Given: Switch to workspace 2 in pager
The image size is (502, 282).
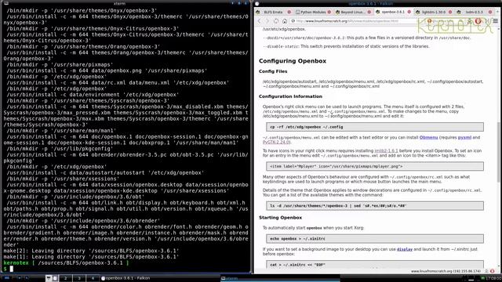Looking at the screenshot, I should click(x=65, y=278).
